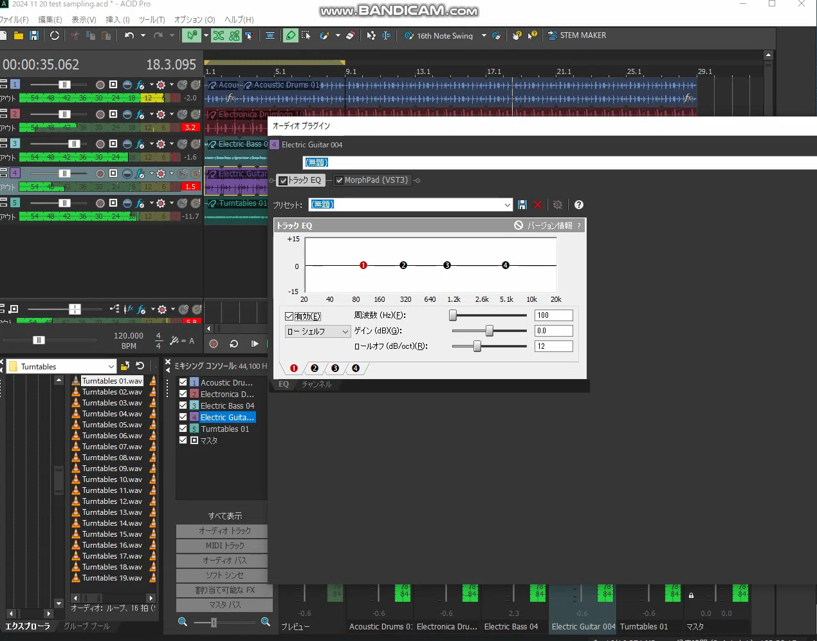Open the undo history dropdown arrow

pos(143,36)
